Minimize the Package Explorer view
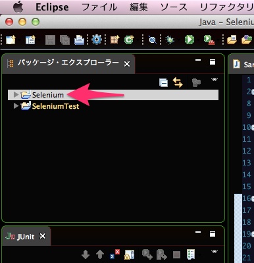254x263 pixels. [198, 60]
